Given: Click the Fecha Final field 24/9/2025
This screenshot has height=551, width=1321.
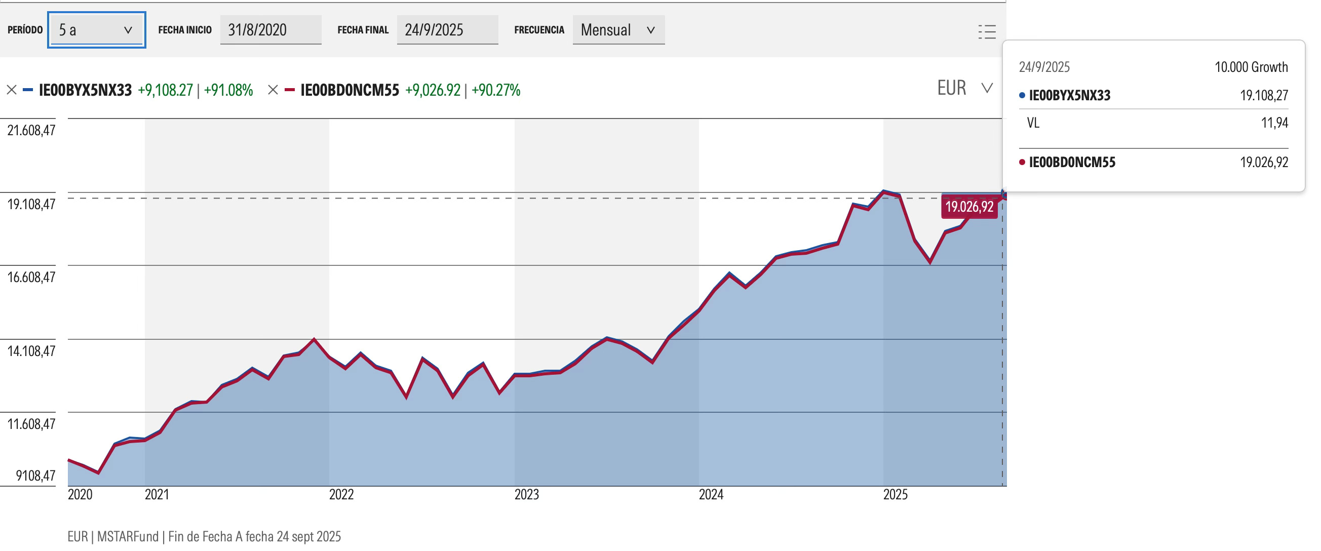Looking at the screenshot, I should [x=447, y=30].
